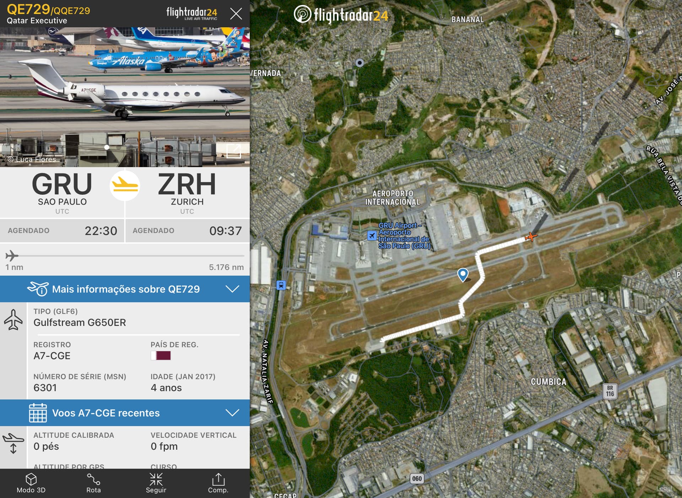Click the blue location pin on runway
Screen dimensions: 682x498
(462, 275)
